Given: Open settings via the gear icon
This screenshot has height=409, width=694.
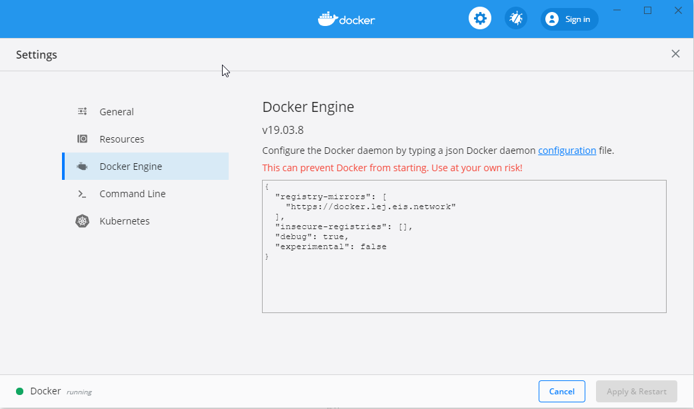Looking at the screenshot, I should tap(479, 19).
